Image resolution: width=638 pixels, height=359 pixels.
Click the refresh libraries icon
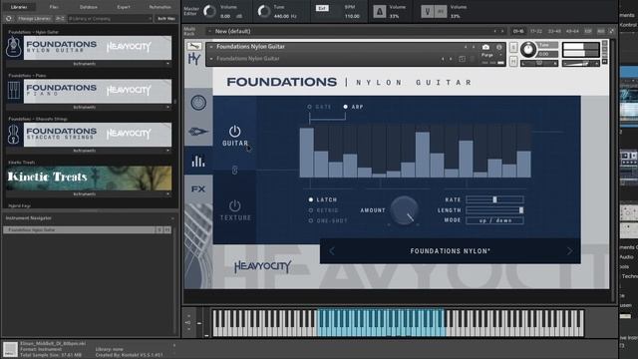[9, 19]
